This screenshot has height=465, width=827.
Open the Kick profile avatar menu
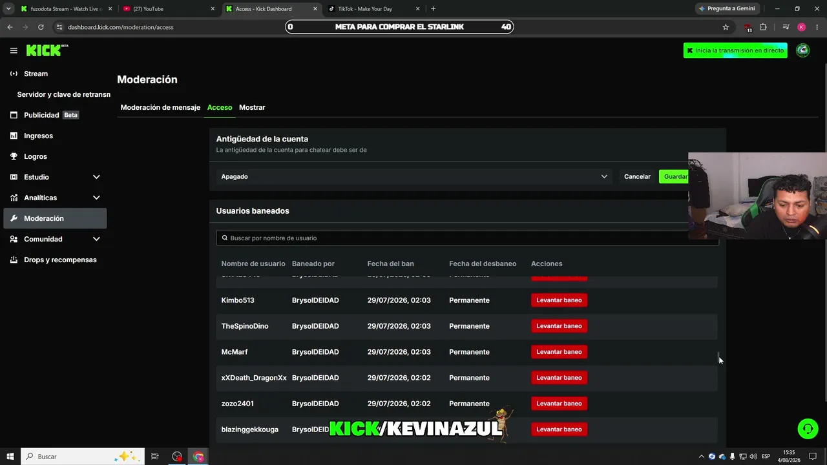pyautogui.click(x=803, y=50)
